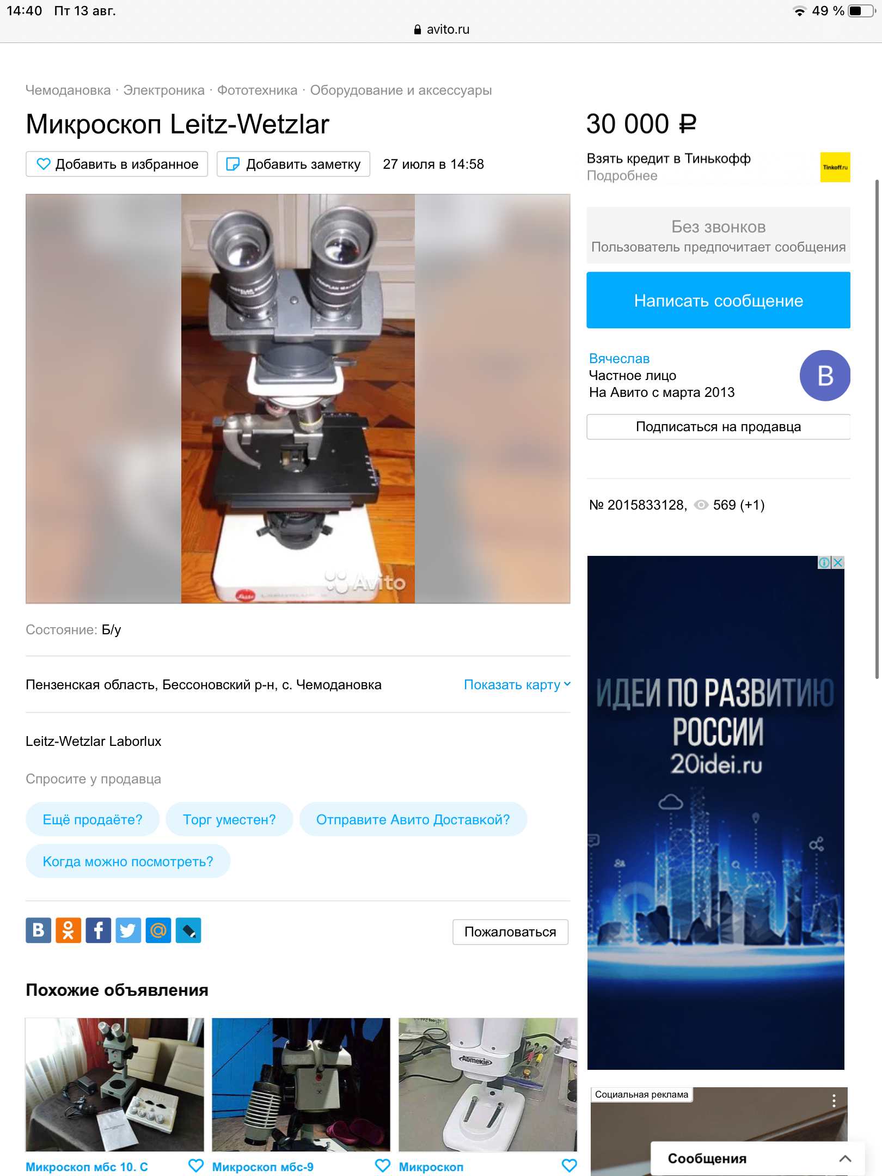Open the social ad three-dot menu
Viewport: 882px width, 1176px height.
click(x=834, y=1101)
